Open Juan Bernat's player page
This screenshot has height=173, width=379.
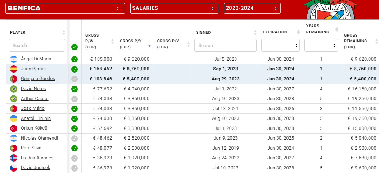[x=33, y=69]
